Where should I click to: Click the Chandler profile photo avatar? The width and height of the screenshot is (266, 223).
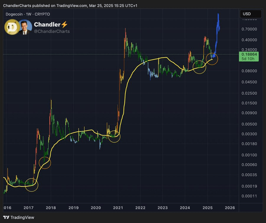coord(25,27)
